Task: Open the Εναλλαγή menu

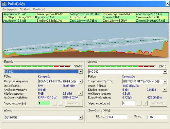Action: pos(39,9)
